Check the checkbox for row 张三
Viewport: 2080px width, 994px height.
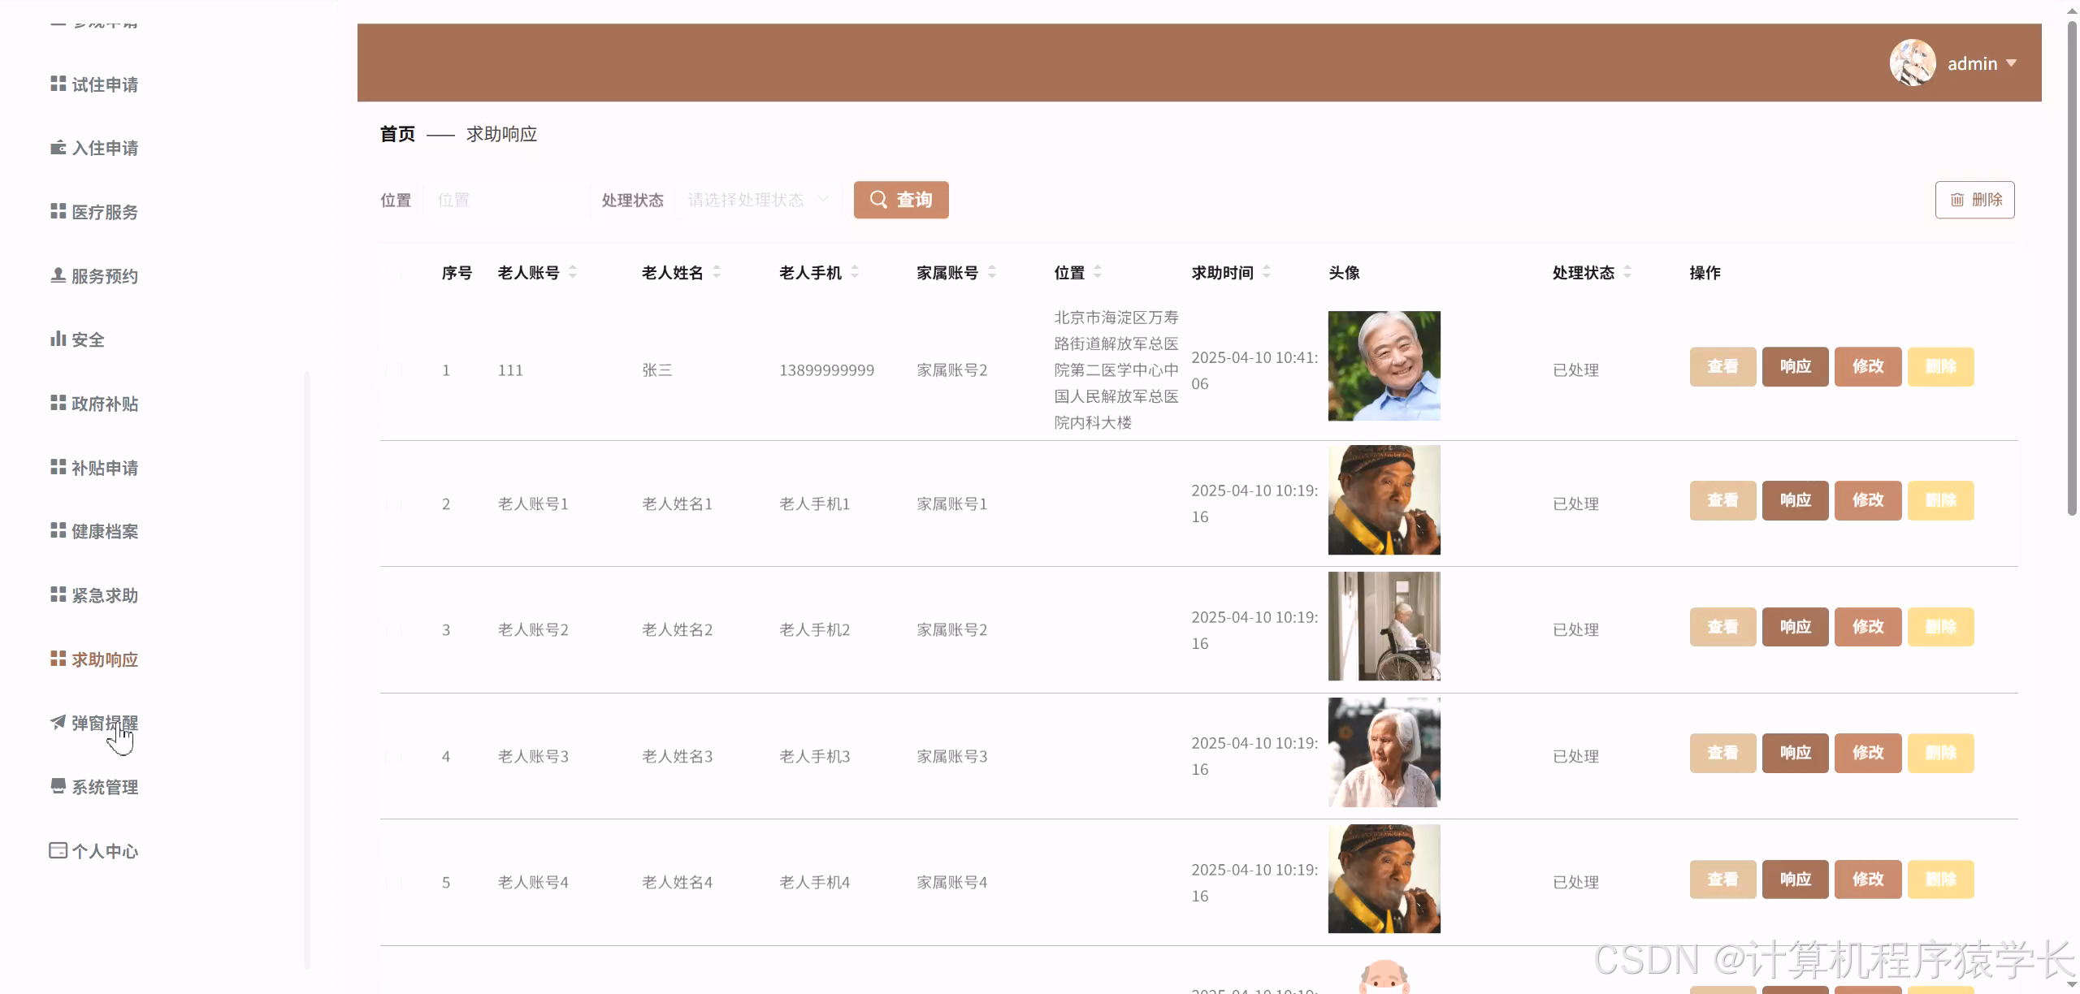pyautogui.click(x=394, y=370)
